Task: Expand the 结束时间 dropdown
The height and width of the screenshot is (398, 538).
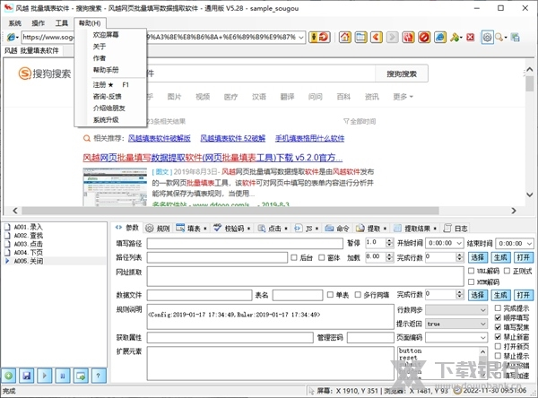Action: tap(529, 243)
